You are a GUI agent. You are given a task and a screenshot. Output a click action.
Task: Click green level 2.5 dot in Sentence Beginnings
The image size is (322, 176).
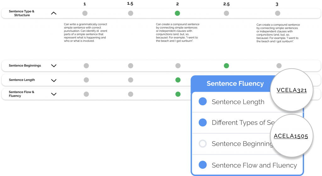[226, 66]
